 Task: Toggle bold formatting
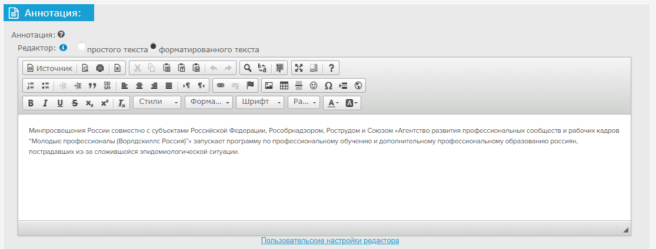coord(31,103)
